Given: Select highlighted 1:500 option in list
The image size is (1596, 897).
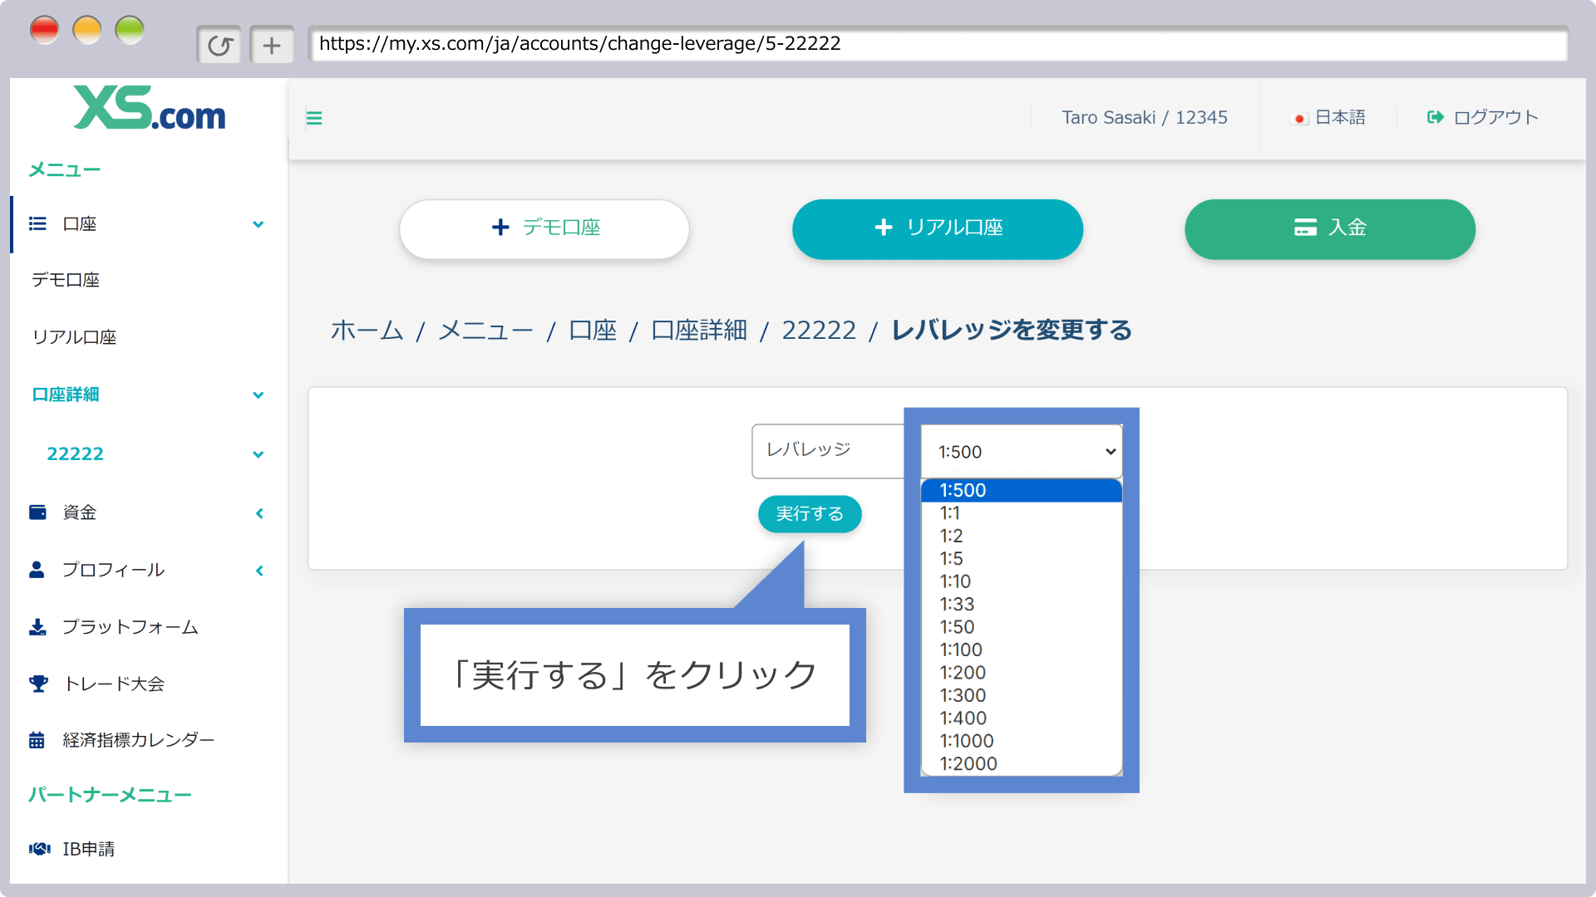Looking at the screenshot, I should point(1022,490).
